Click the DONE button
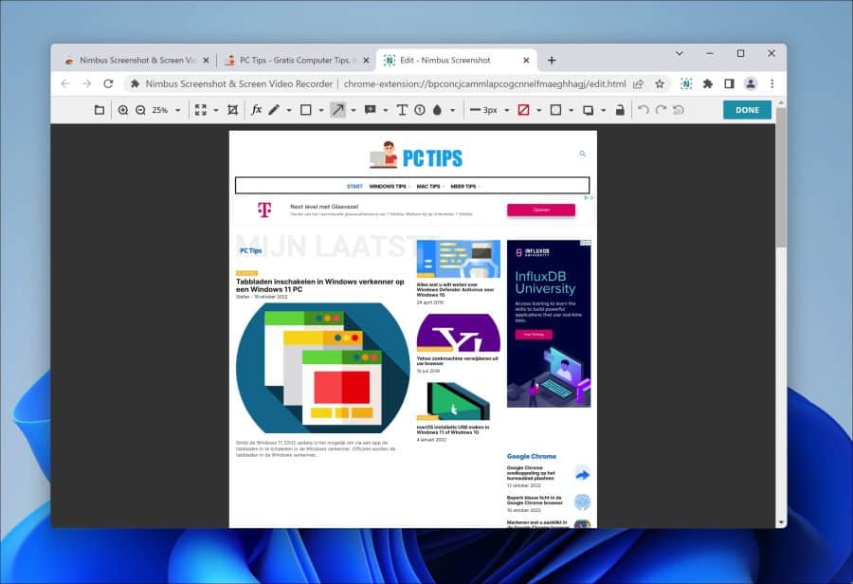The height and width of the screenshot is (584, 853). [x=747, y=110]
